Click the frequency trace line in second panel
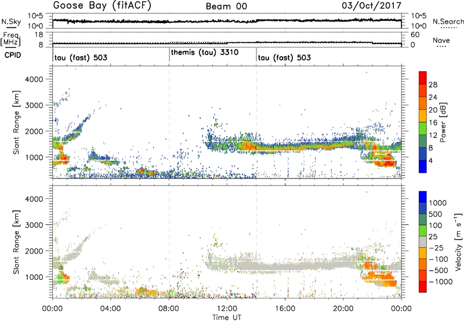The width and height of the screenshot is (464, 321). coord(227,43)
